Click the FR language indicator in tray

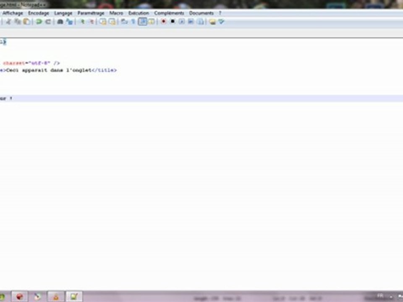pyautogui.click(x=380, y=296)
